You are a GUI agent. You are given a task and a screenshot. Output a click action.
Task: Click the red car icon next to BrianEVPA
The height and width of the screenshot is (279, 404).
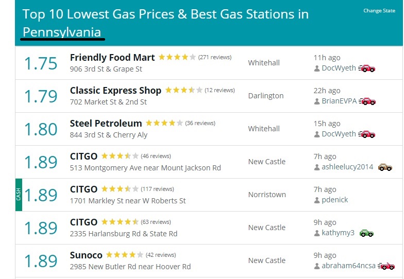click(x=367, y=101)
